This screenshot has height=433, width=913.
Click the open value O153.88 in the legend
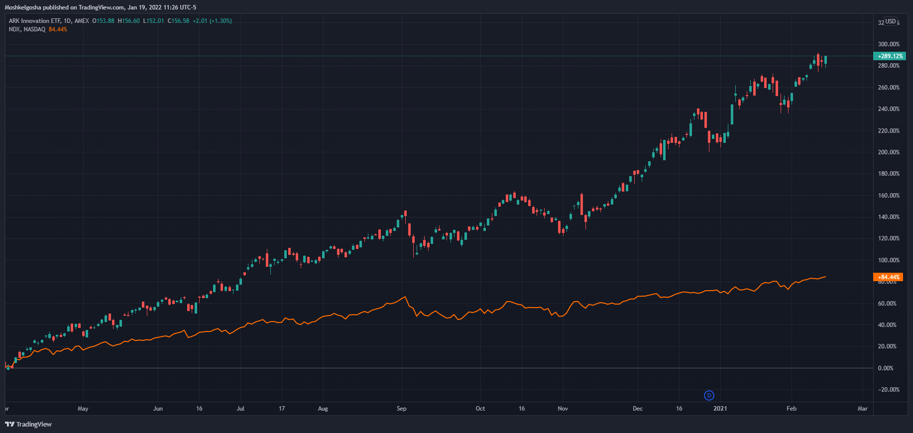[103, 21]
